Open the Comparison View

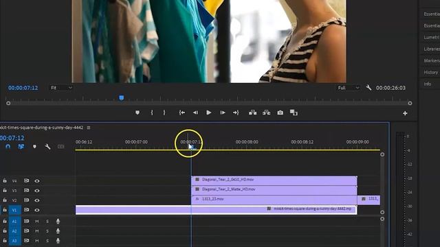294,113
